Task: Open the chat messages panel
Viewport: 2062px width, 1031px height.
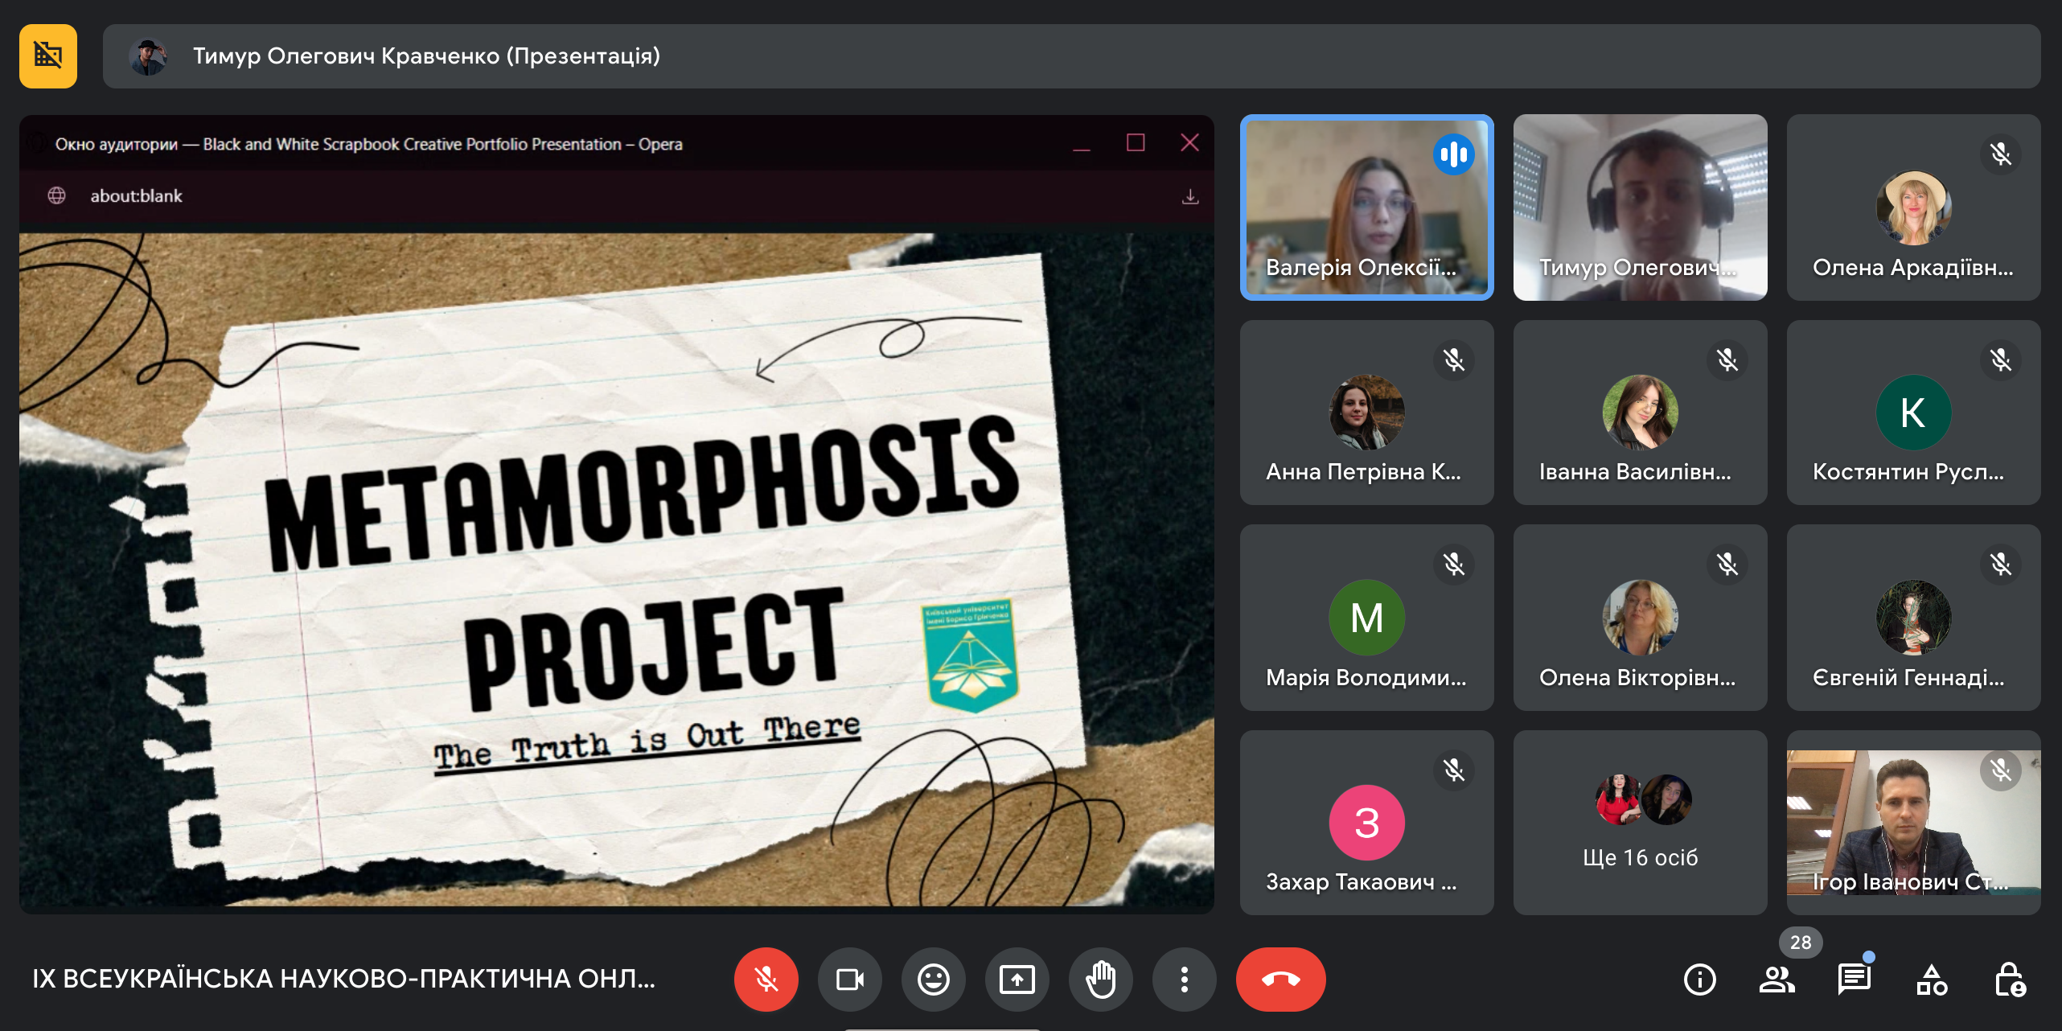Action: [1854, 979]
